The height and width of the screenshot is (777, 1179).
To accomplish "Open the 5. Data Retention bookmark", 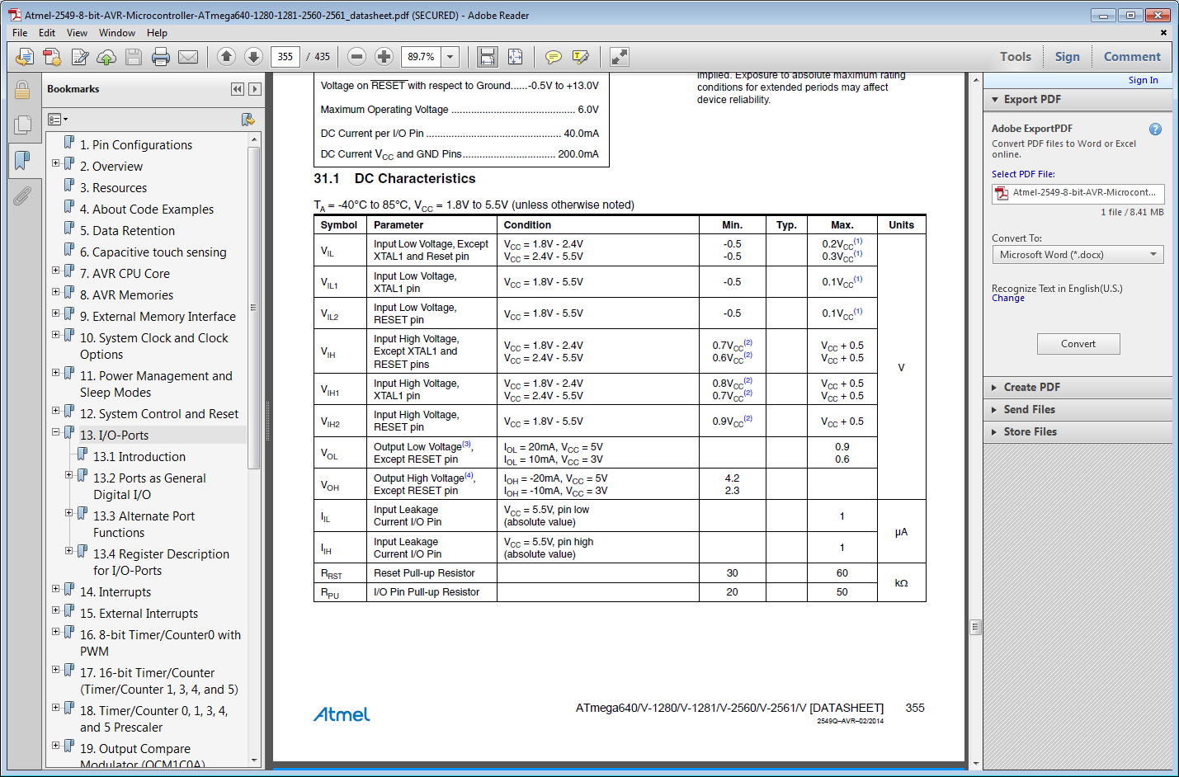I will [127, 231].
